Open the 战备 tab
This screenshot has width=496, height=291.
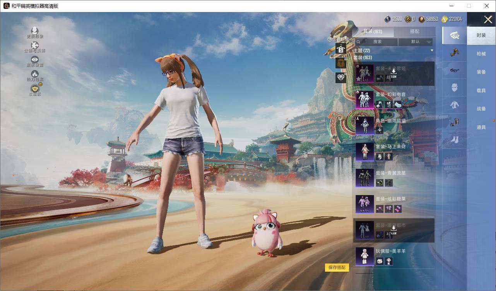click(481, 109)
